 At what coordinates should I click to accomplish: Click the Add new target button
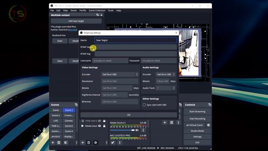pyautogui.click(x=76, y=21)
